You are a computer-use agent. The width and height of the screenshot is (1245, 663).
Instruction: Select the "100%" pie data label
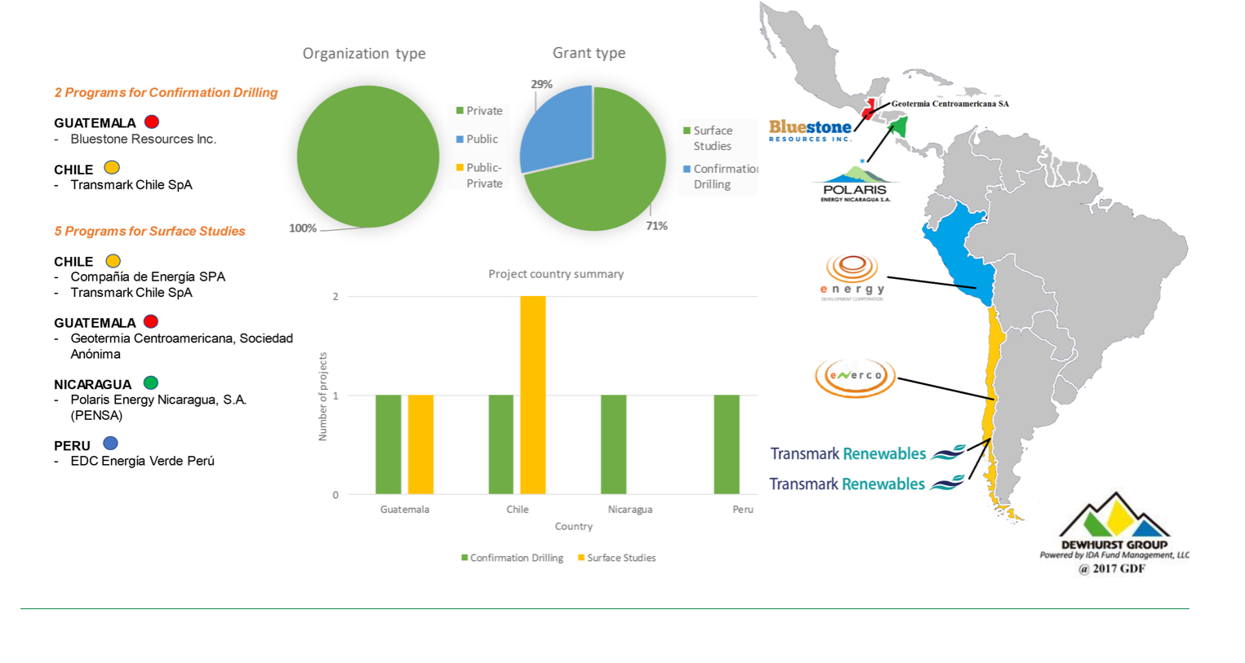click(303, 228)
